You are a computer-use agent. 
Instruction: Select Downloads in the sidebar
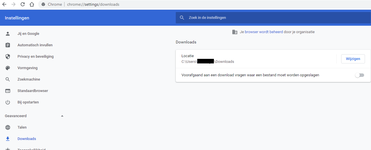click(27, 139)
